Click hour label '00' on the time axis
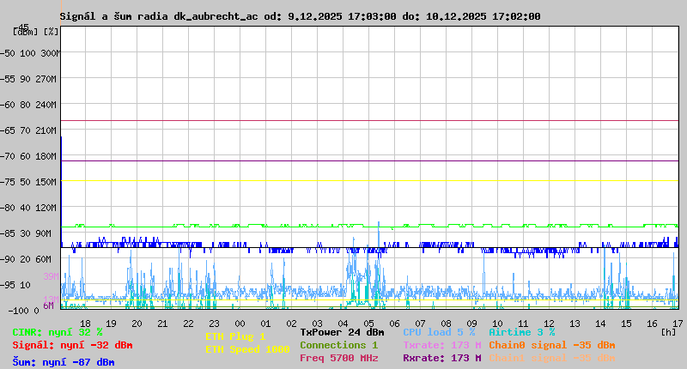This screenshot has height=369, width=687. 240,324
